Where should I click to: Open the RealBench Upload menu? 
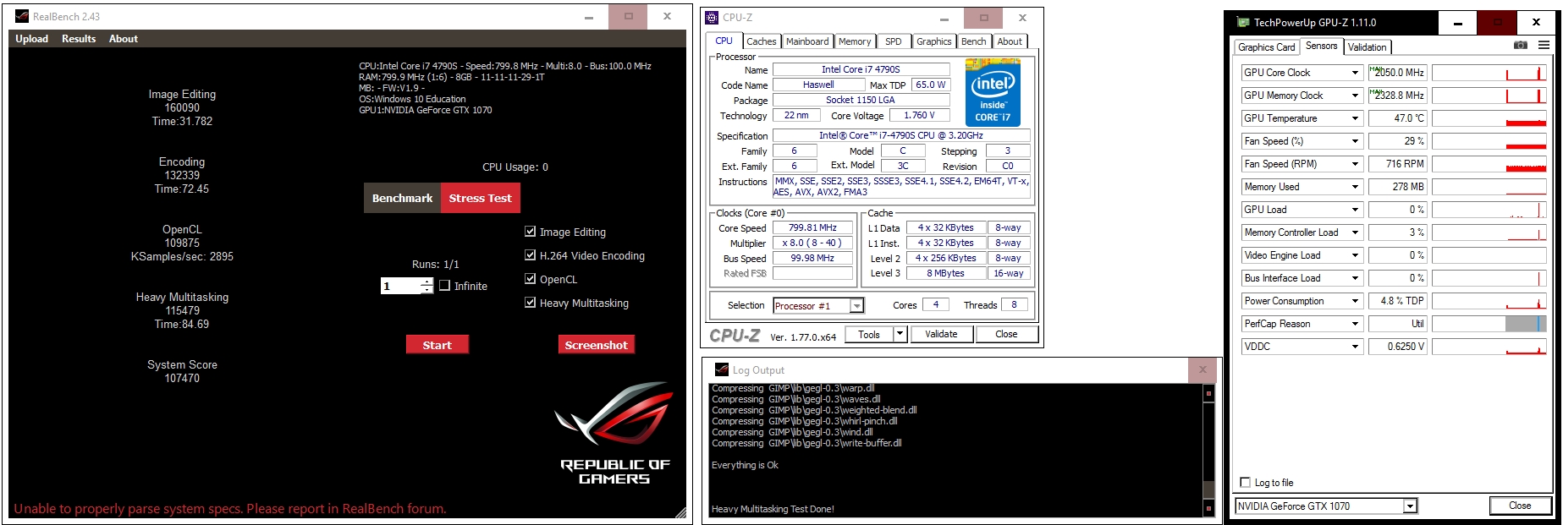pos(31,39)
